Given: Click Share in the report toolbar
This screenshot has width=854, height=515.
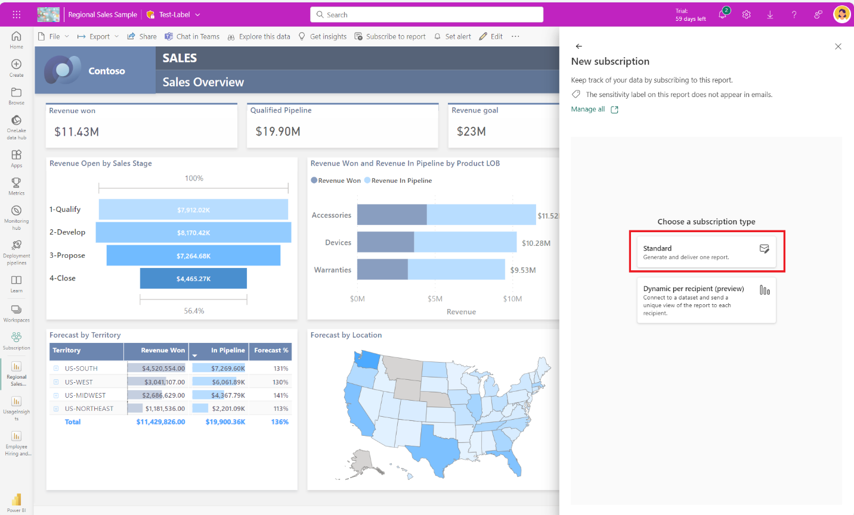Looking at the screenshot, I should 142,36.
